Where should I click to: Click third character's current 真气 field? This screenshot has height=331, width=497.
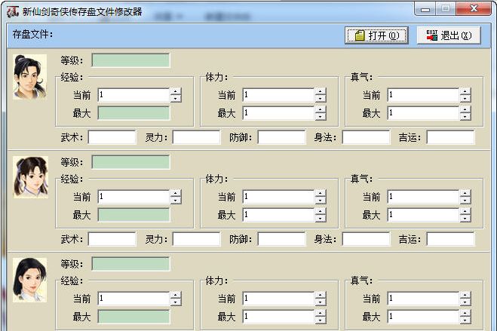click(x=423, y=299)
